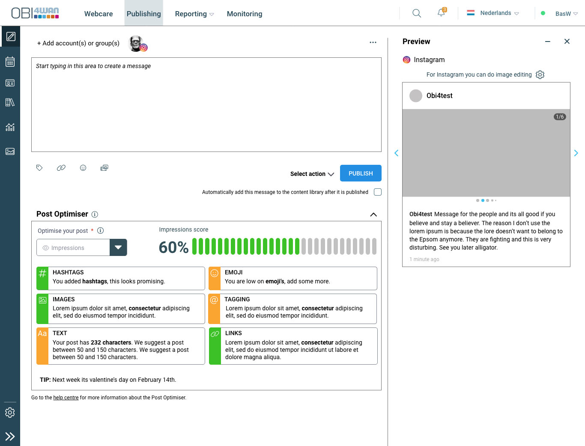Viewport: 585px width, 446px height.
Task: Click the TEXT recommendation card
Action: [121, 346]
